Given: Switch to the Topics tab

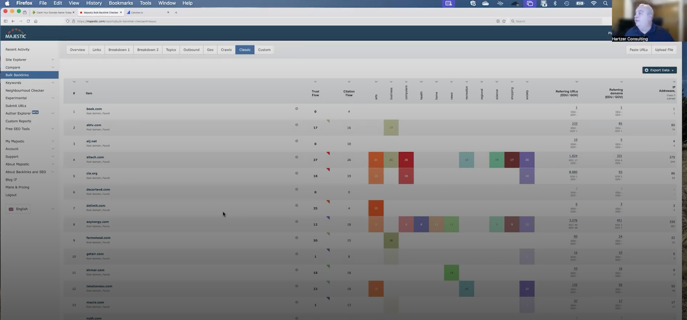Looking at the screenshot, I should pyautogui.click(x=171, y=50).
